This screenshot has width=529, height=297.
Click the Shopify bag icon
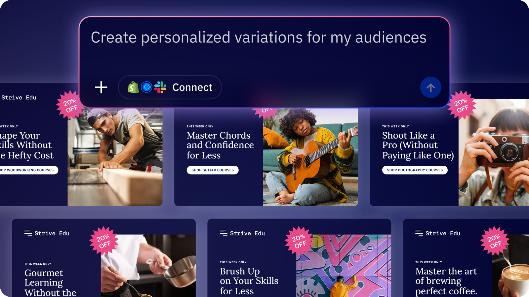click(133, 87)
